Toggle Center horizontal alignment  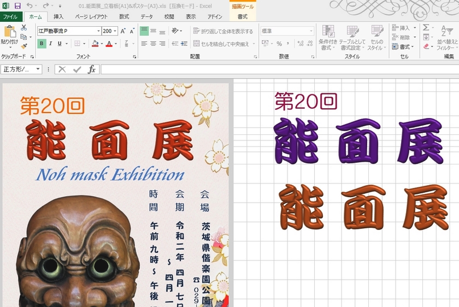click(x=153, y=44)
